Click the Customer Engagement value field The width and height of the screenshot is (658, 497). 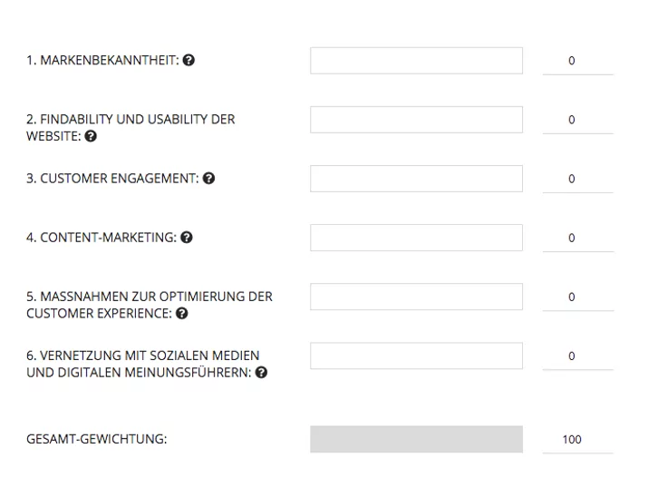coord(578,179)
